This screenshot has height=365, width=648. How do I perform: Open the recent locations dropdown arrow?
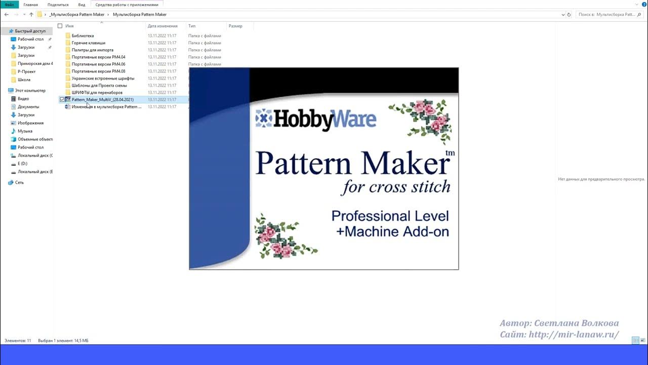tap(24, 15)
